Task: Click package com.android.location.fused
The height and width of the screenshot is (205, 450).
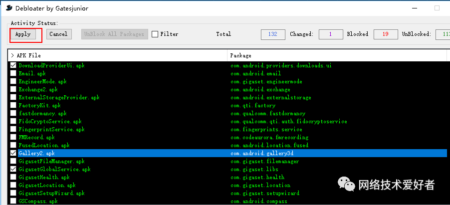Action: coord(269,146)
